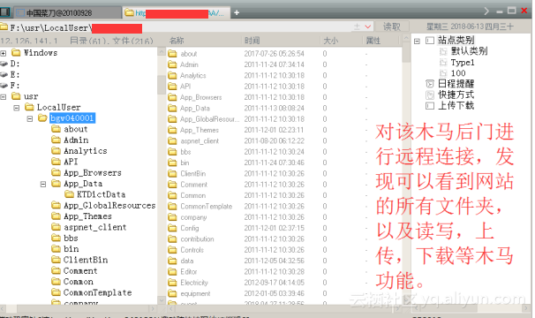This screenshot has height=318, width=535.
Task: Click date 2011-12-05 04:32:56 of data folder
Action: pyautogui.click(x=274, y=261)
